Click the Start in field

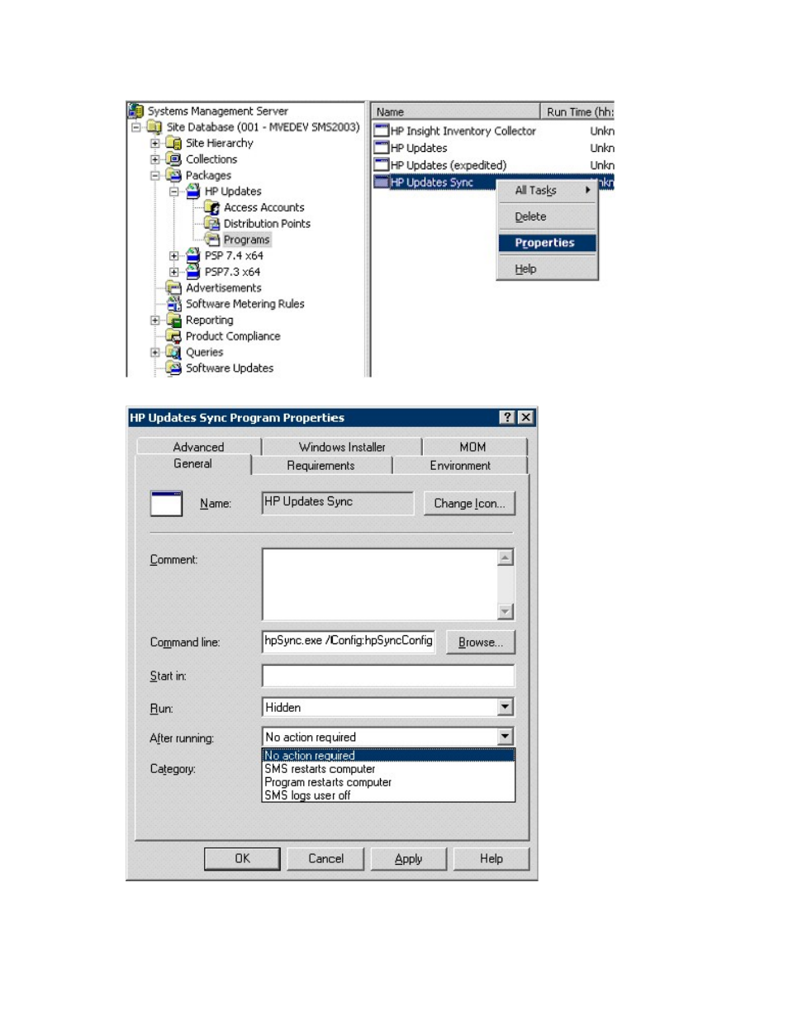[x=388, y=676]
